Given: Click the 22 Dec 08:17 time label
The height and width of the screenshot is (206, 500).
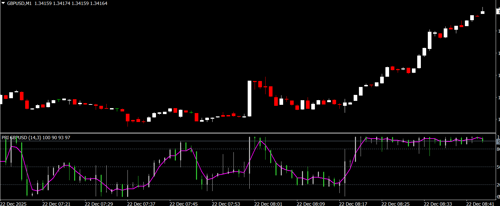Looking at the screenshot, I should pos(353,204).
